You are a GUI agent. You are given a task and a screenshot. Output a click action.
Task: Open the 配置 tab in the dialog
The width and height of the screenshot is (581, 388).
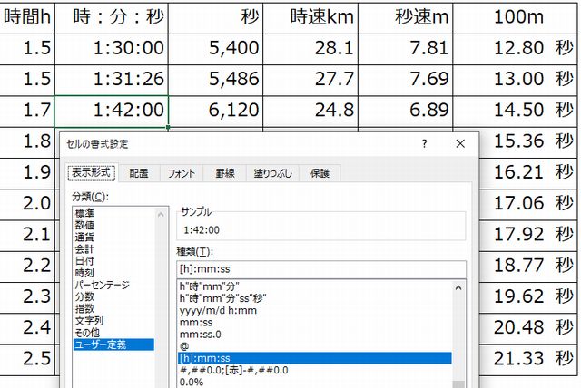coord(139,173)
